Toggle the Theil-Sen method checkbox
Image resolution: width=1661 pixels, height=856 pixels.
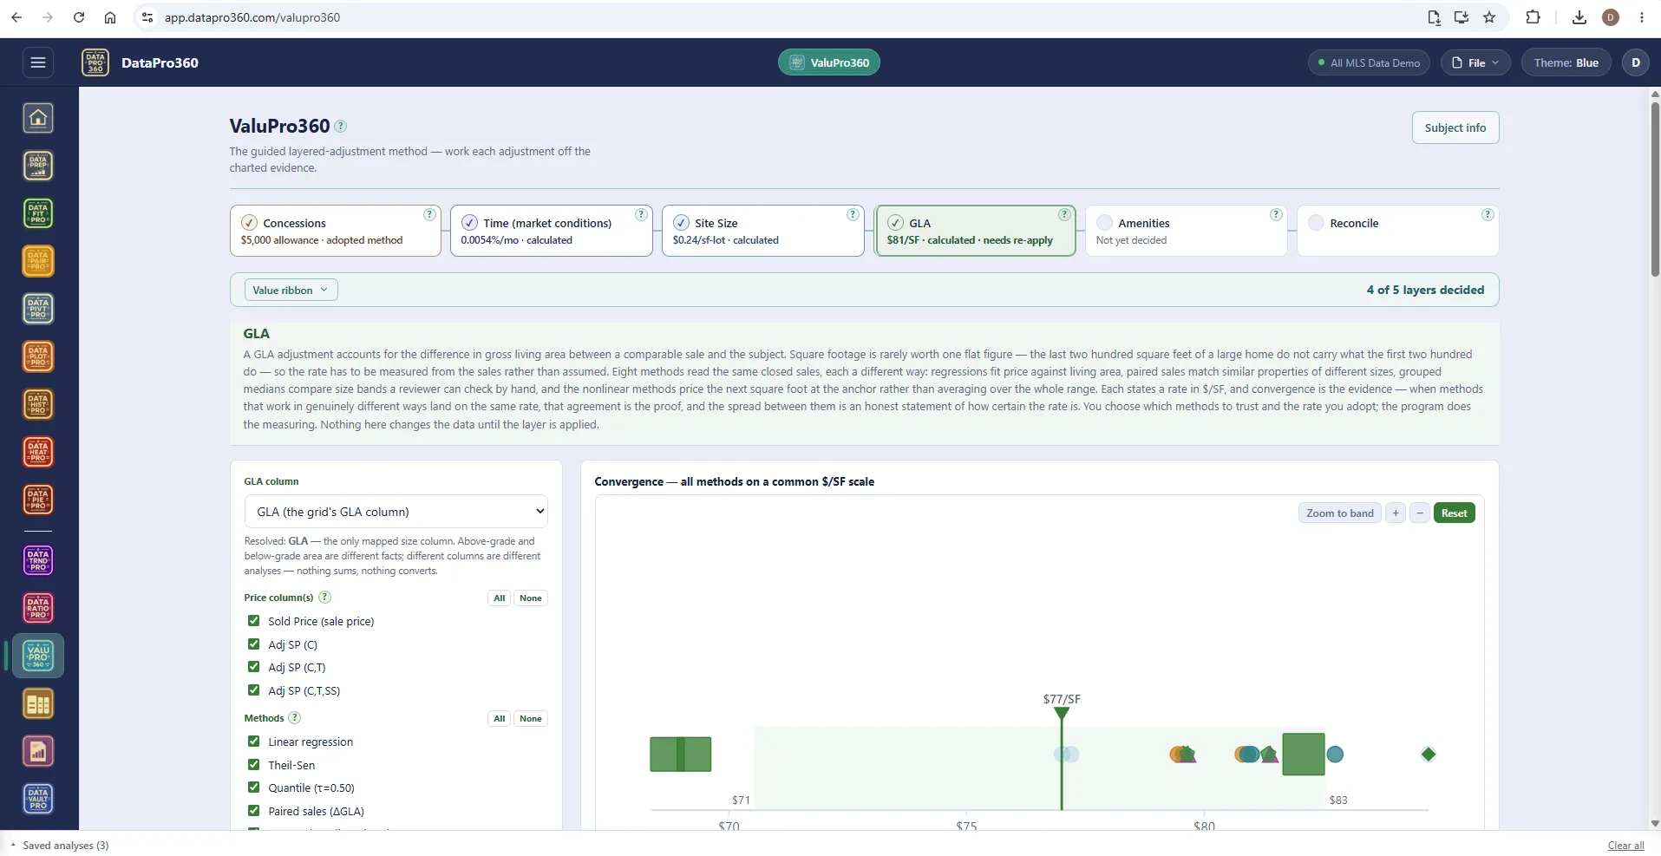[x=253, y=765]
